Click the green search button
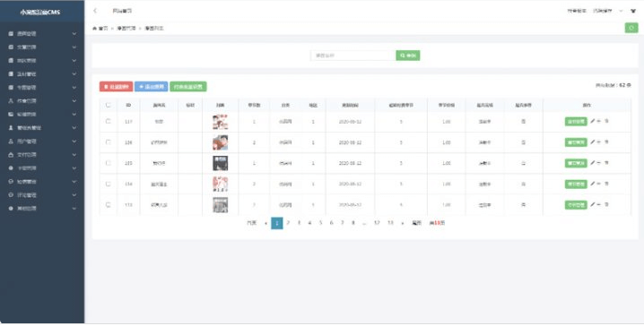Screen dimensions: 644x326 click(408, 56)
